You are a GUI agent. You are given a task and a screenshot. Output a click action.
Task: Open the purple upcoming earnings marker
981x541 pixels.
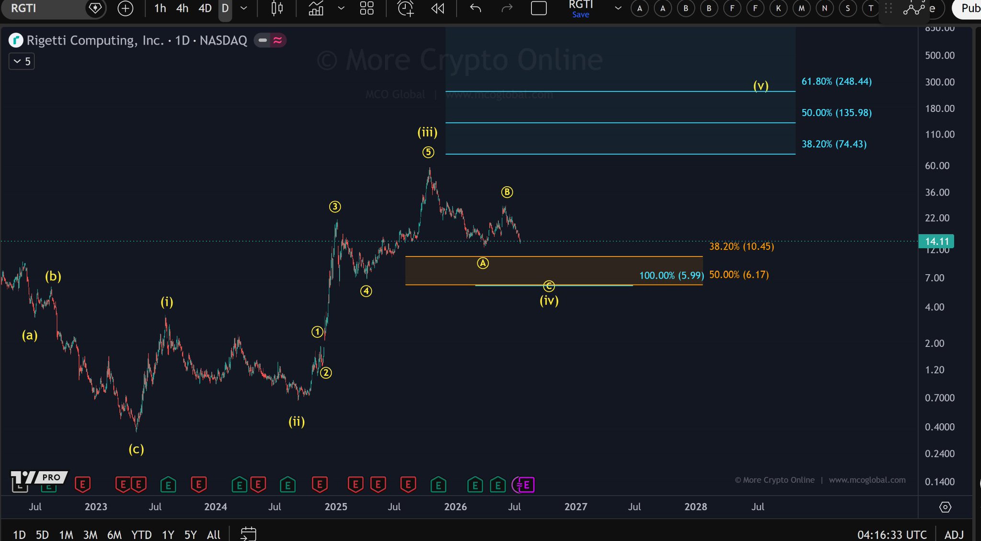pyautogui.click(x=526, y=485)
